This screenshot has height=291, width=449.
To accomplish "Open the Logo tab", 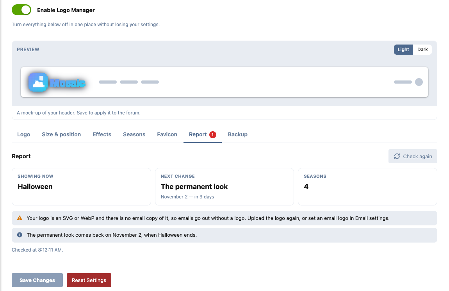I will tap(23, 135).
